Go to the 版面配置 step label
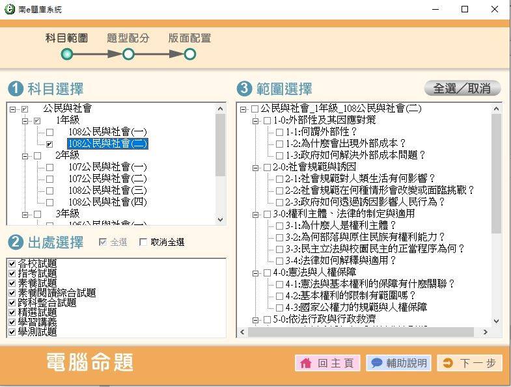The width and height of the screenshot is (511, 387). point(189,38)
